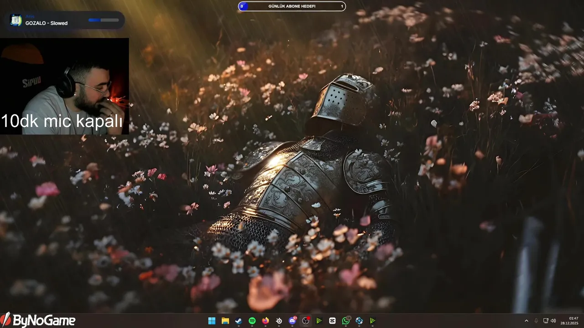Viewport: 584px width, 328px height.
Task: Open File Explorer from the taskbar
Action: tap(225, 321)
